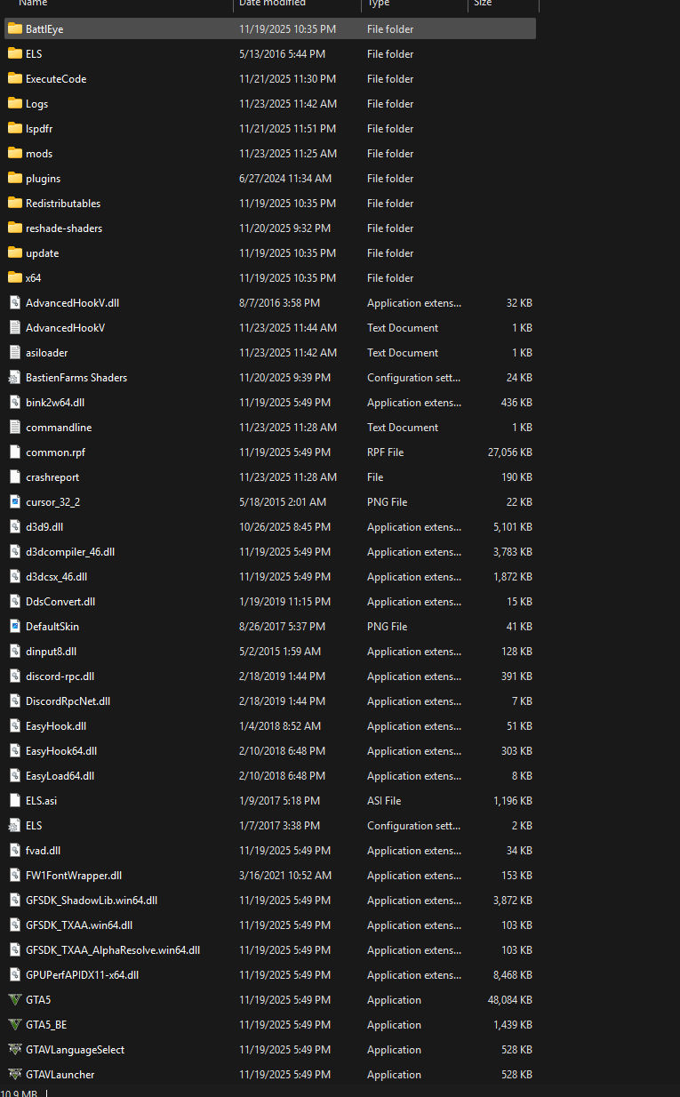Click the ELS.asi file icon
Viewport: 680px width, 1097px height.
(x=15, y=800)
